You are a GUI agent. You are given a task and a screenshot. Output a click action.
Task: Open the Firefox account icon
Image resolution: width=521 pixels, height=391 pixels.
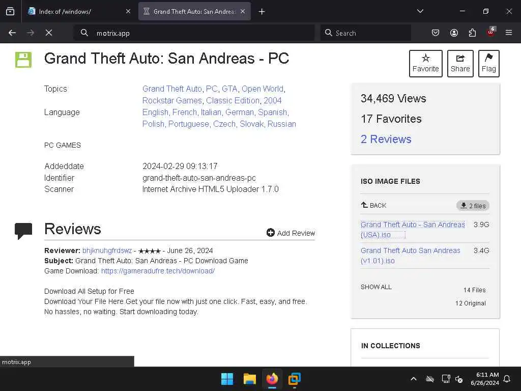click(454, 33)
